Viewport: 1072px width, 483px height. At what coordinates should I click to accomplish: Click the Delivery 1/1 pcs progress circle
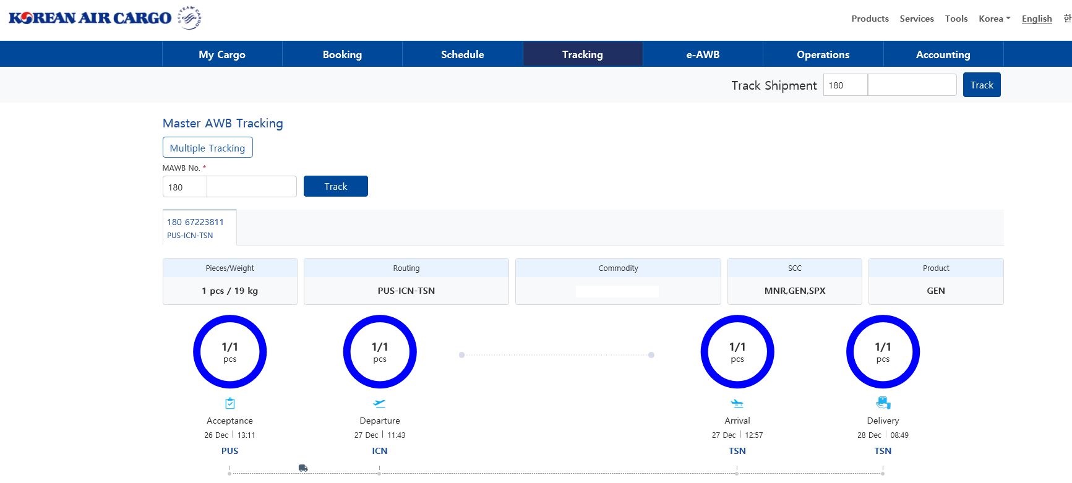pos(883,352)
